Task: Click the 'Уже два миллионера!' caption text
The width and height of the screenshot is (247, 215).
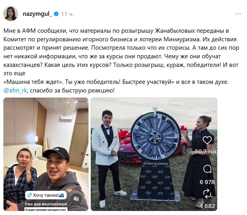Action: coord(46,204)
